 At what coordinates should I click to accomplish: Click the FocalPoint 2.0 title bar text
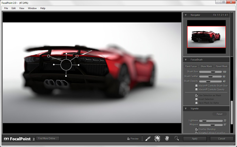(x=15, y=3)
